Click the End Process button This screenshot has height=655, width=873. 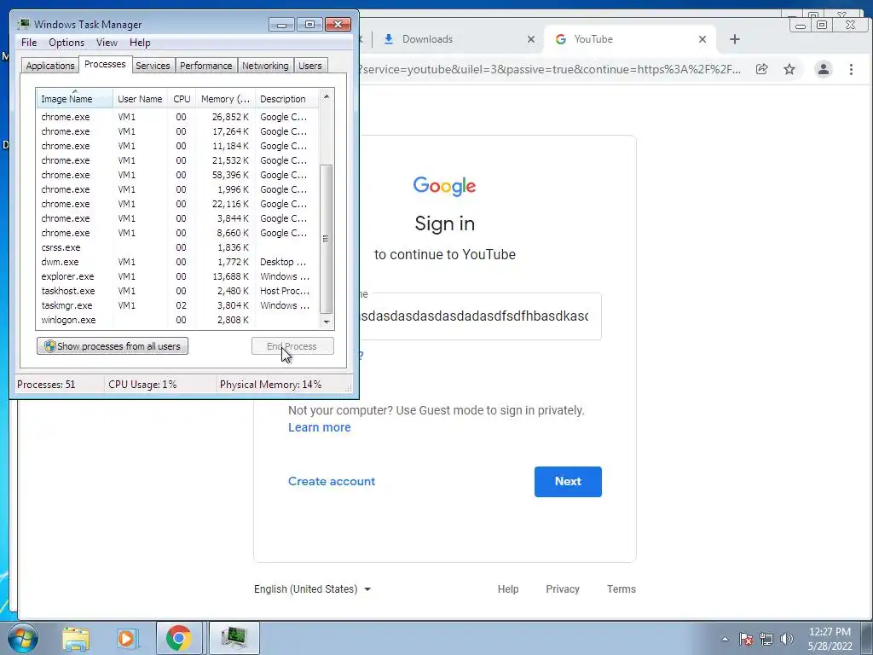(x=292, y=346)
